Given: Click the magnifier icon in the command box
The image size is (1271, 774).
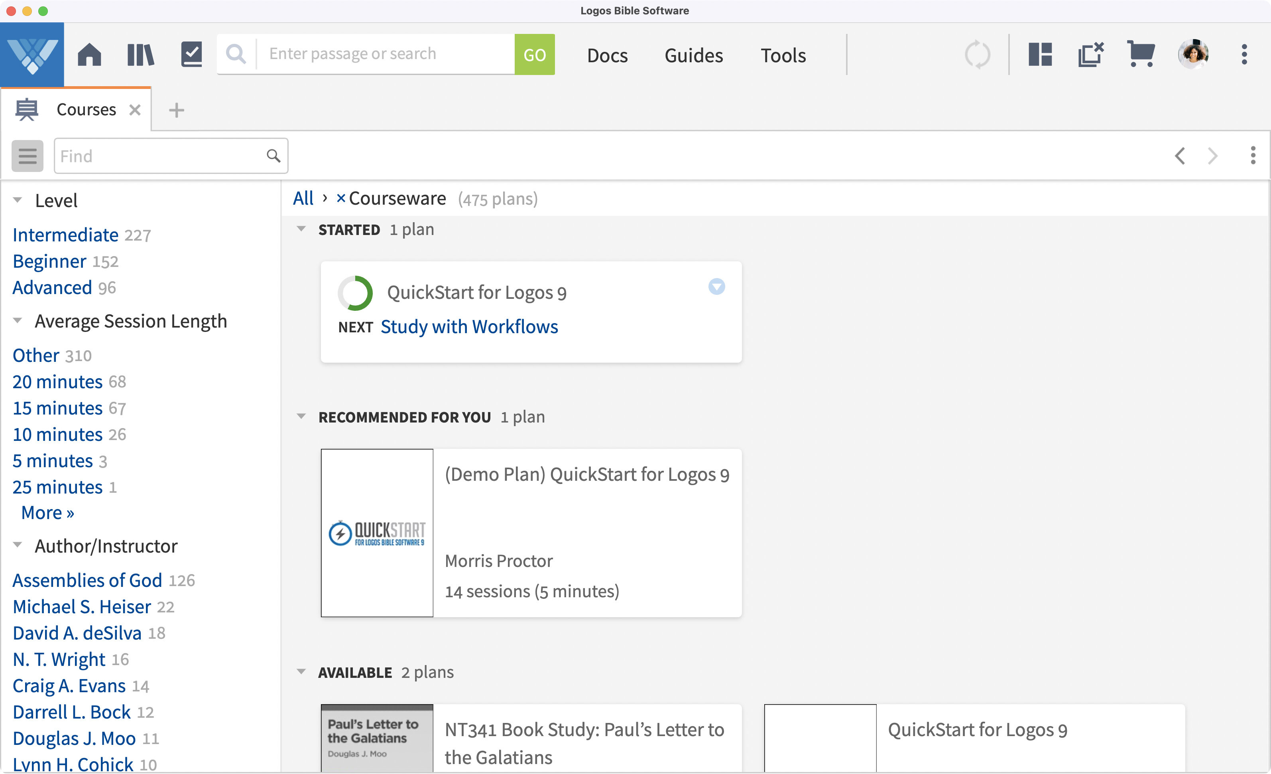Looking at the screenshot, I should point(236,54).
